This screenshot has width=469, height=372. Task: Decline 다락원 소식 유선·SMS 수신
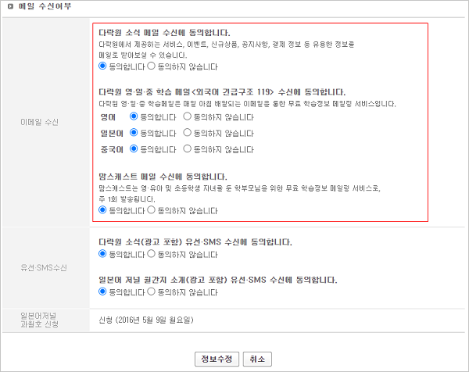tap(152, 254)
